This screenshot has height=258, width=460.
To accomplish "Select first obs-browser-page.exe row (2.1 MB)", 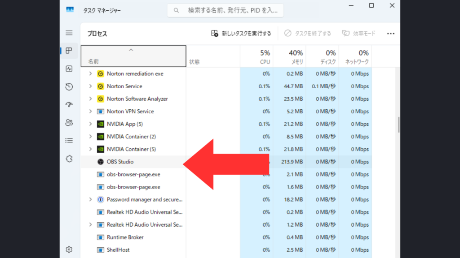I will click(x=226, y=174).
